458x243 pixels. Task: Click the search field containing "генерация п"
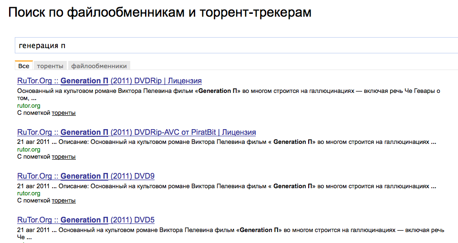pos(236,46)
